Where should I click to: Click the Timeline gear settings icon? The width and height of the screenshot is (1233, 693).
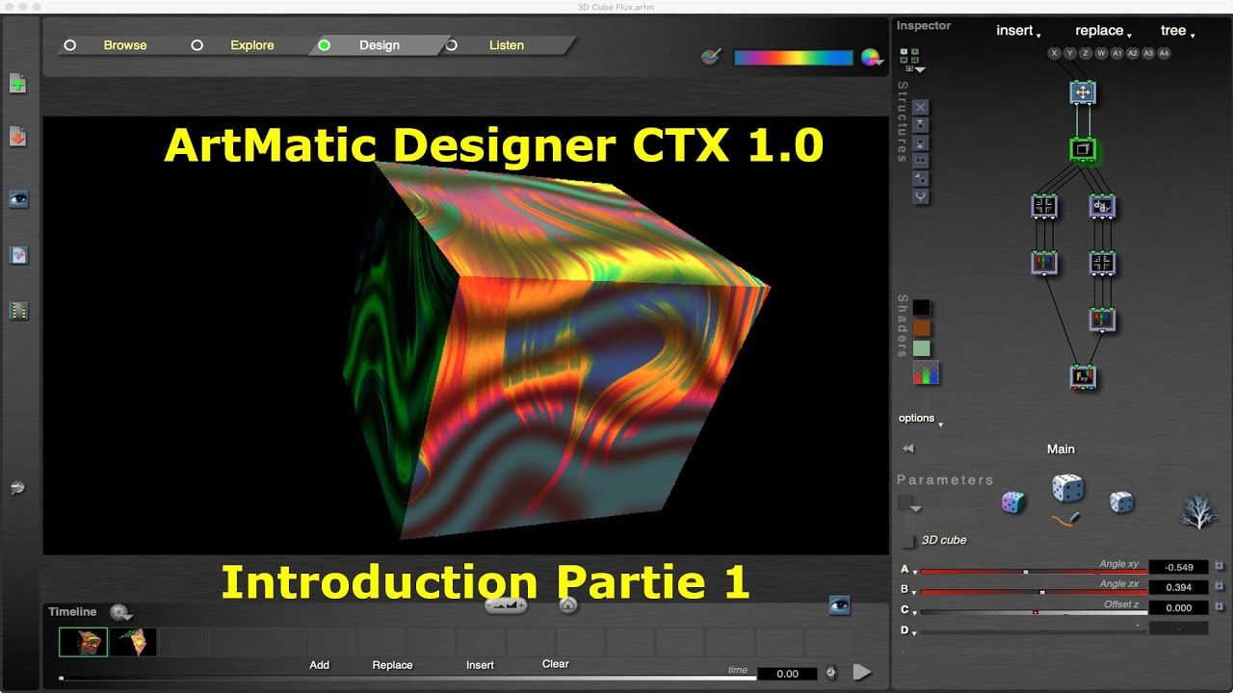tap(119, 612)
